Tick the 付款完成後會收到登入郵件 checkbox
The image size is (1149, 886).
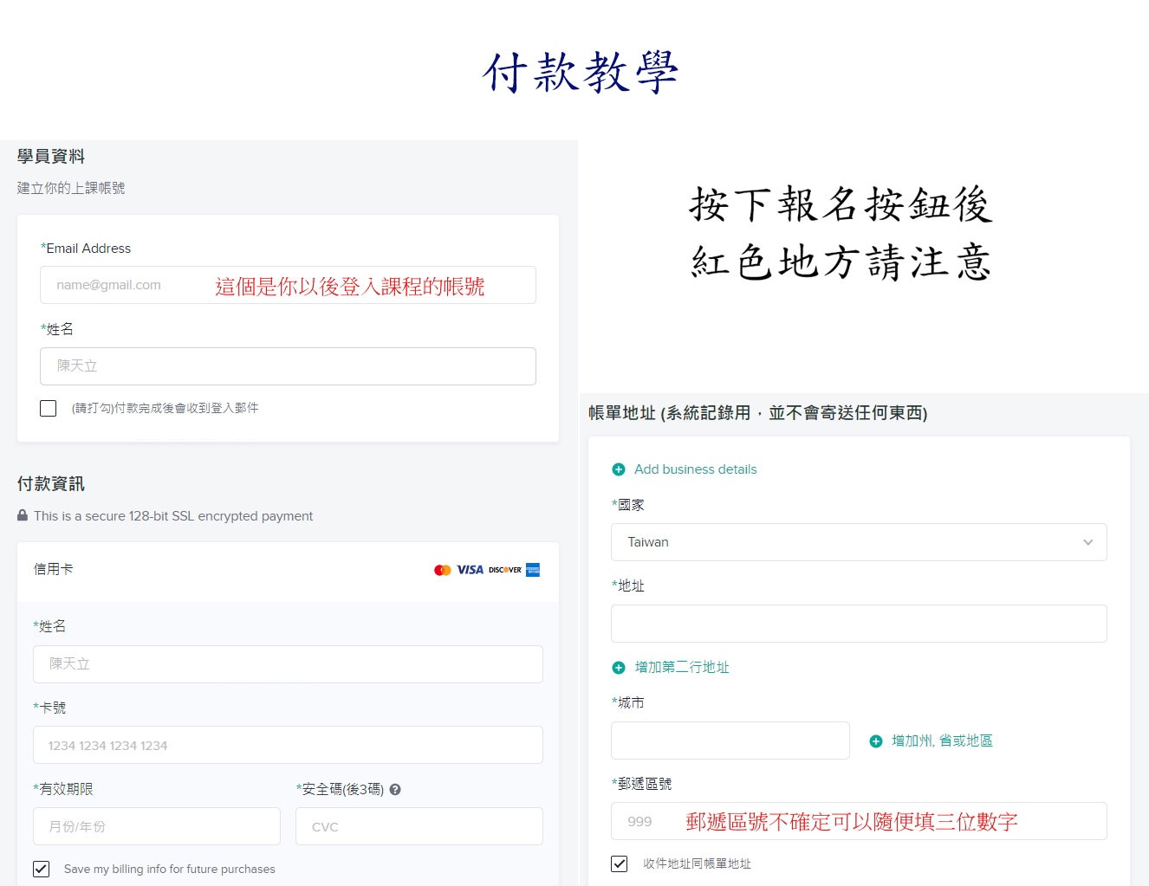point(49,408)
